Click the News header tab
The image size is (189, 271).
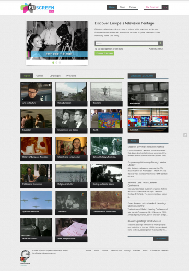coord(134,141)
